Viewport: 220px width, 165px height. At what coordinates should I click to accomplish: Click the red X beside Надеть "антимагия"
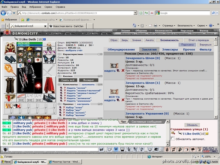(x=65, y=98)
